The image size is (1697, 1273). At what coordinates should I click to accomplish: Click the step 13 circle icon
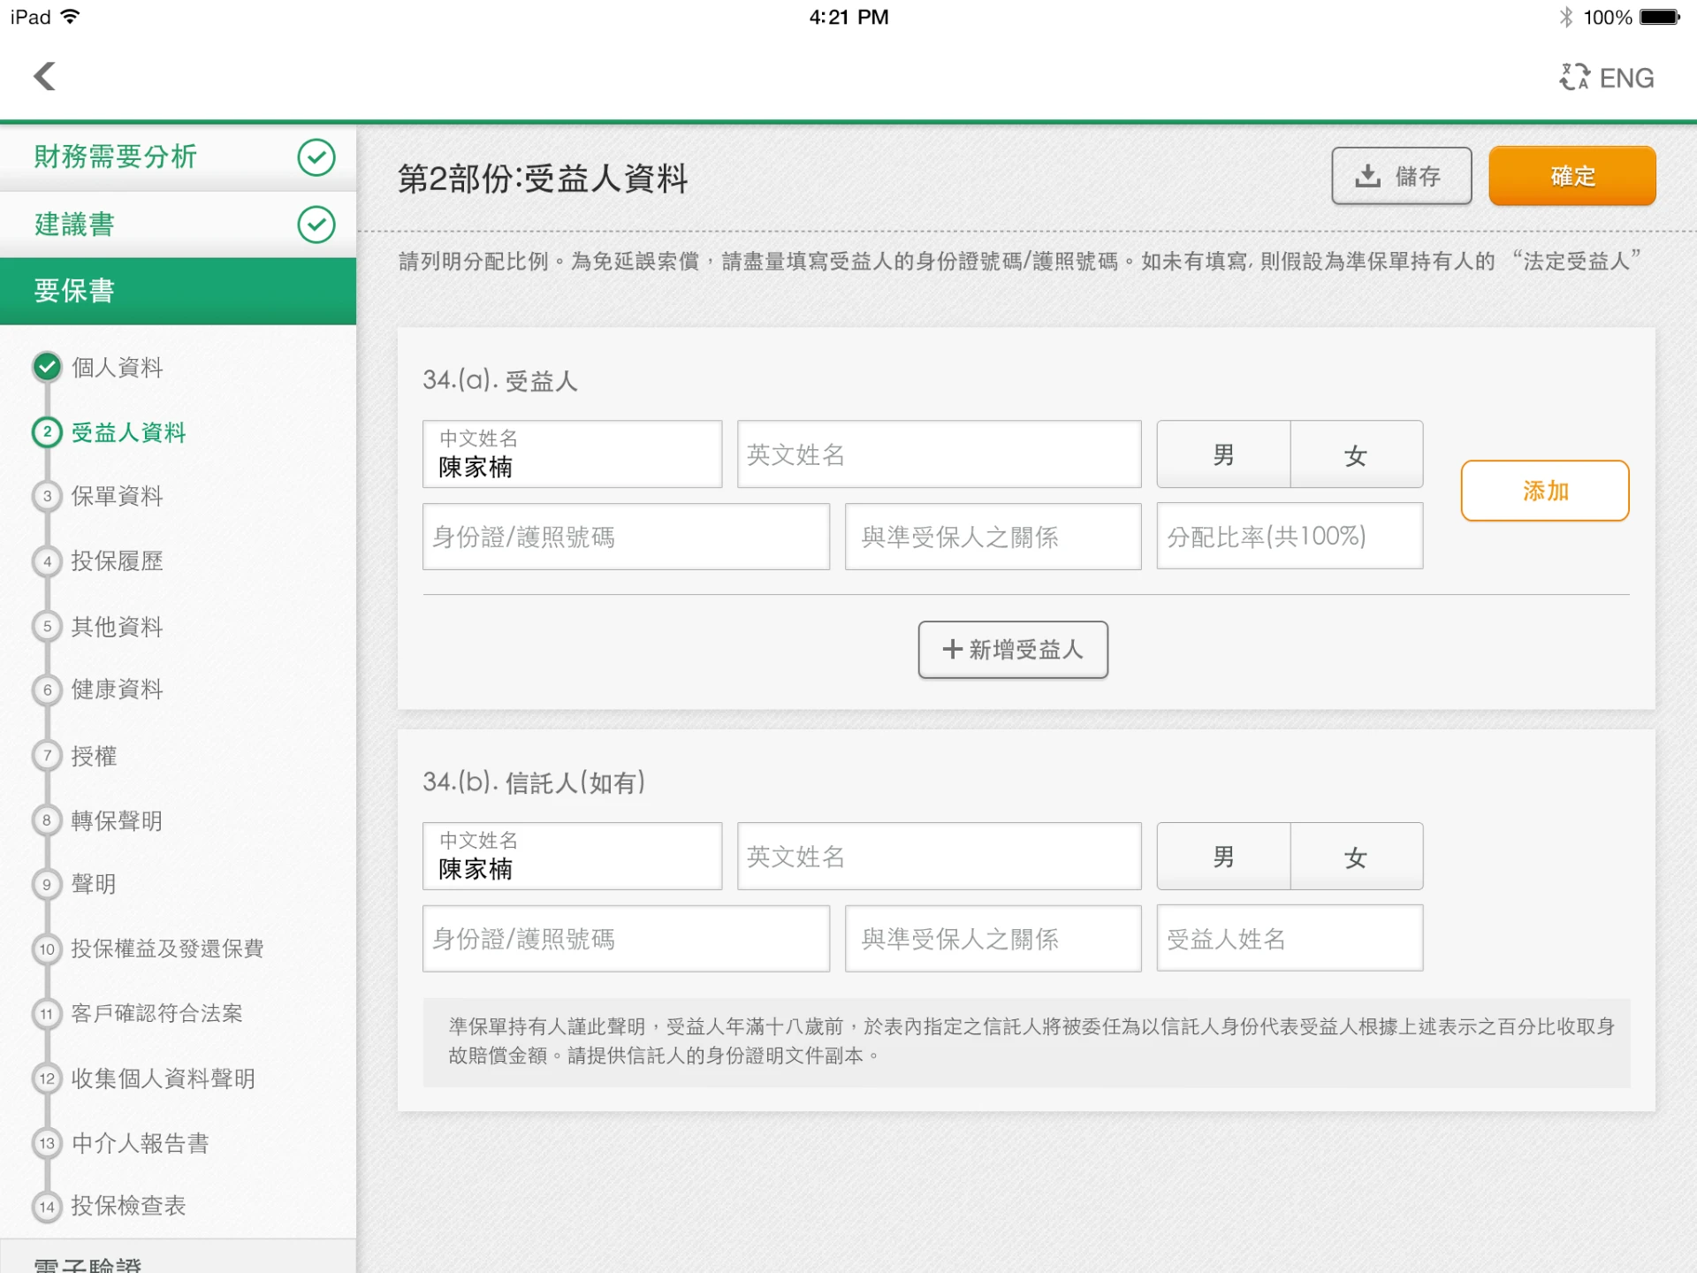(x=47, y=1143)
